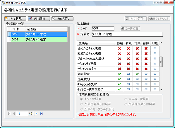
Task: Click the green check for 端末設定 編集
Action: click(137, 74)
